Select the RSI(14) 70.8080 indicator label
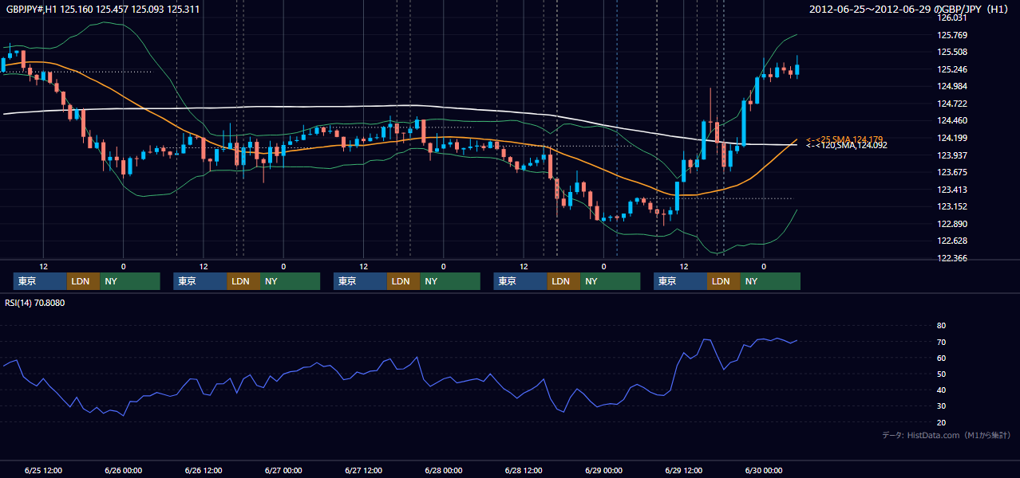1020x478 pixels. tap(35, 303)
